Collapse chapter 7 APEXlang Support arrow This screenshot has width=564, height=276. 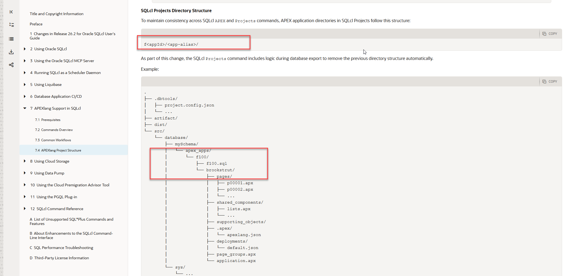coord(25,108)
